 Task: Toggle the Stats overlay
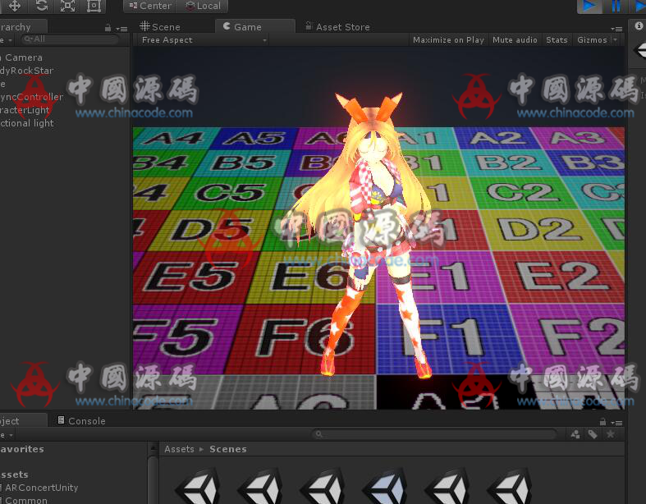click(557, 40)
